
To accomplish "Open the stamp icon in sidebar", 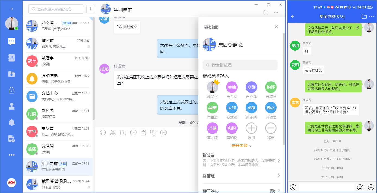I will click(11, 107).
